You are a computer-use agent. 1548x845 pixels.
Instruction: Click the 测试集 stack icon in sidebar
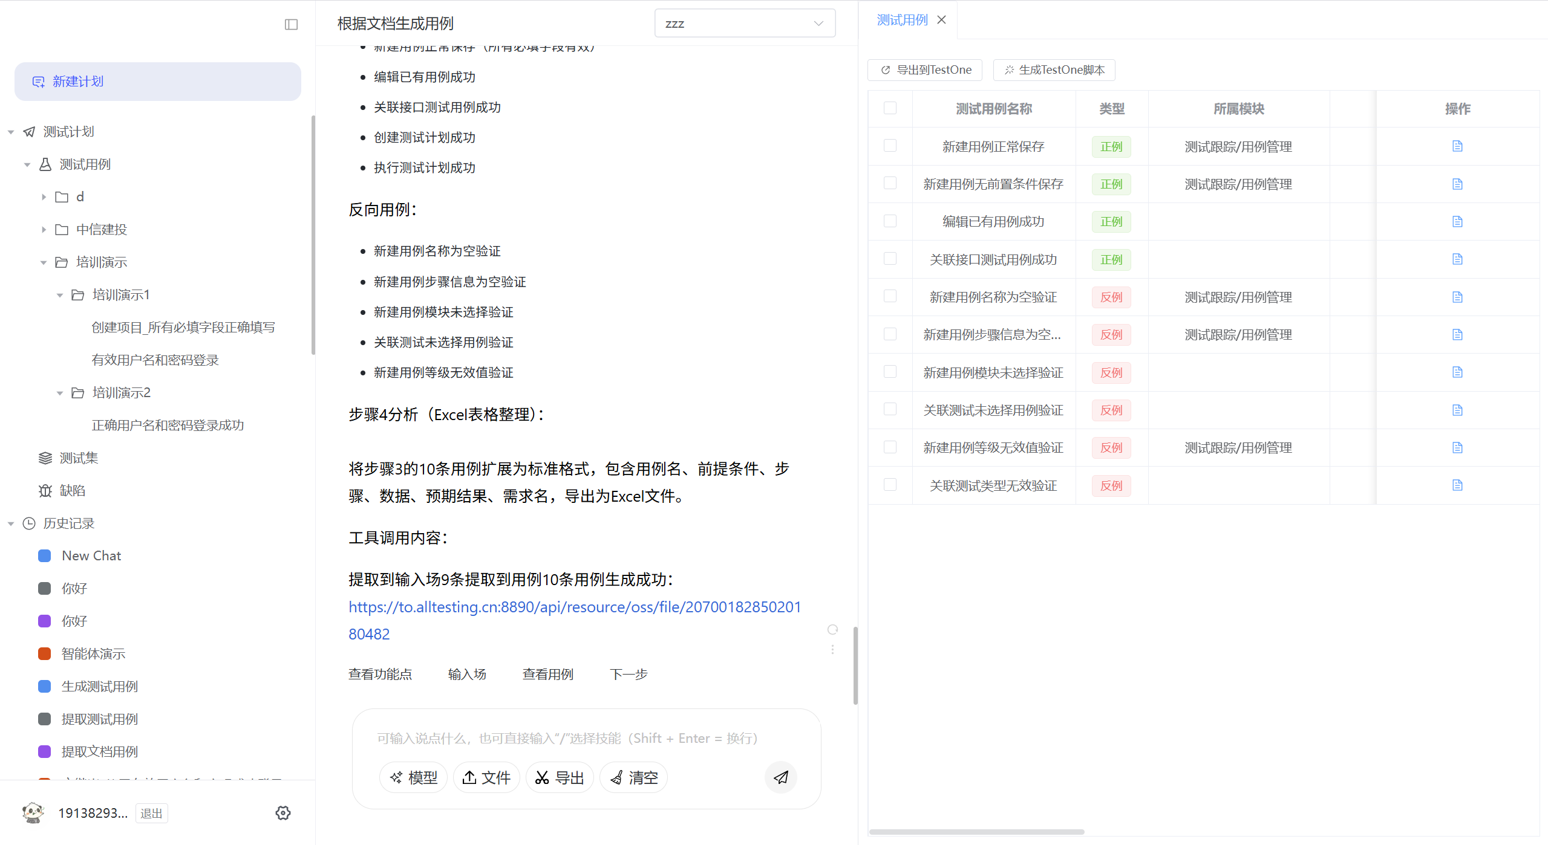[45, 458]
